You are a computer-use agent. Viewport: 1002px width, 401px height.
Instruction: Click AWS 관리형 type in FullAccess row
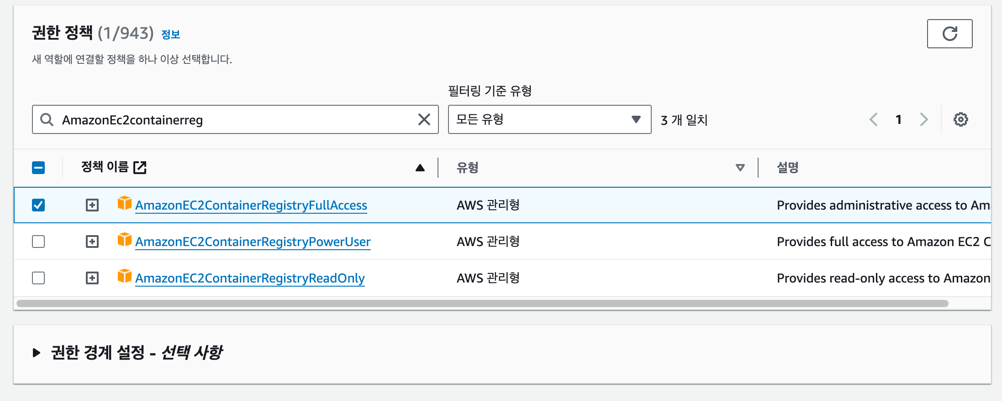pyautogui.click(x=488, y=205)
